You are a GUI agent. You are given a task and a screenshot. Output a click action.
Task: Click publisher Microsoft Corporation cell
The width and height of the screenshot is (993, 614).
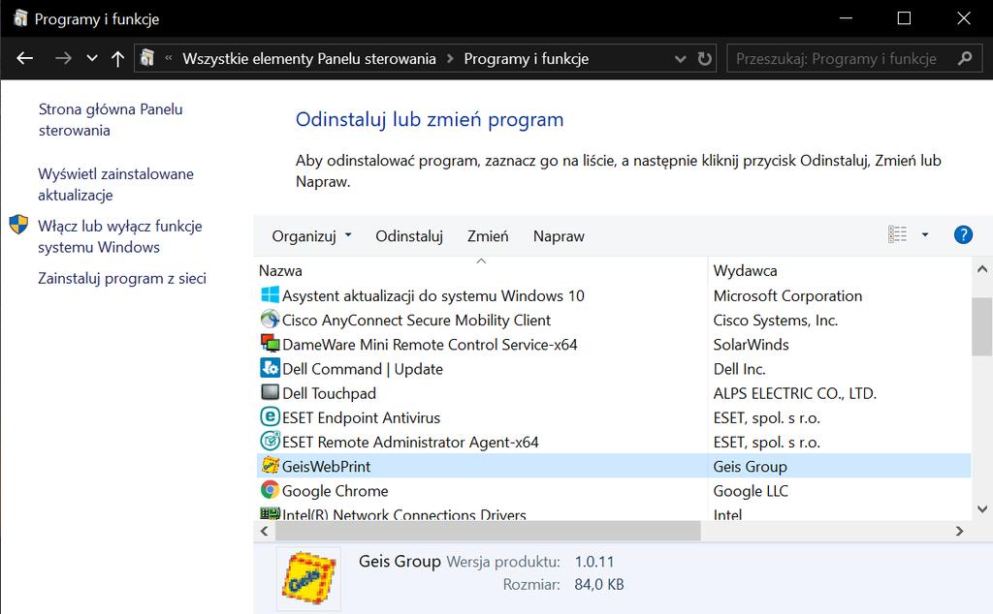tap(787, 295)
